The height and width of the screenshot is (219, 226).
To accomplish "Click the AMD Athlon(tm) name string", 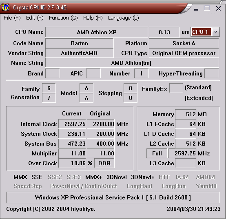I will [x=132, y=63].
